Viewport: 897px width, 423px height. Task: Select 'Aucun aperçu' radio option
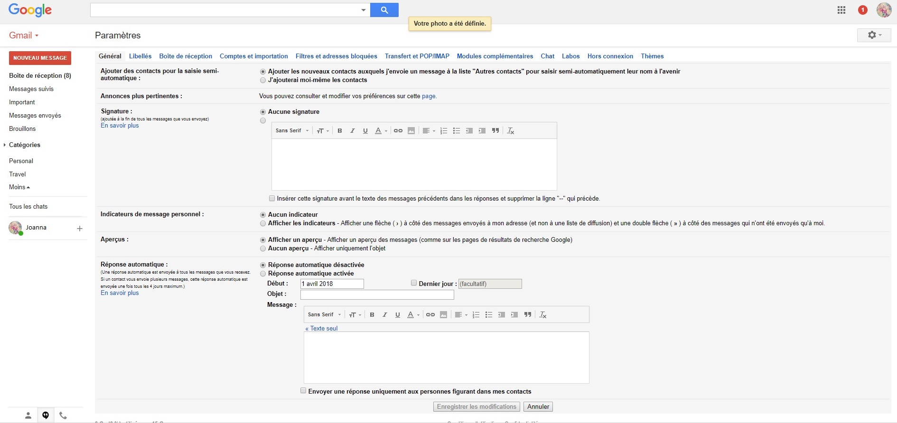[263, 248]
